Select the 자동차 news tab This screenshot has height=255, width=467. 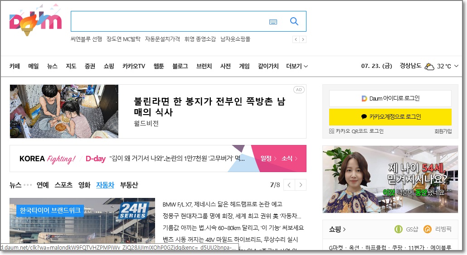point(105,185)
